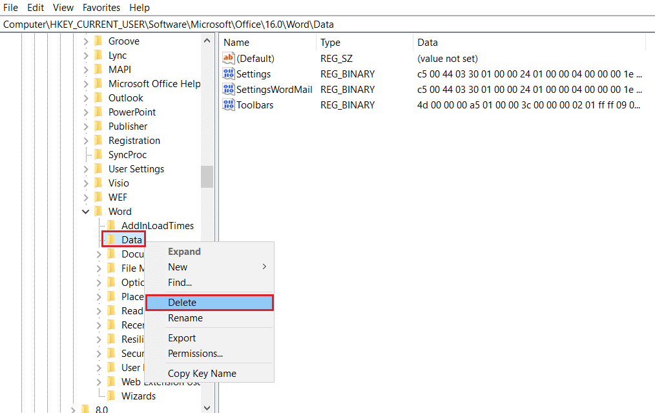The height and width of the screenshot is (413, 655).
Task: Click the WEF folder icon
Action: pyautogui.click(x=99, y=197)
